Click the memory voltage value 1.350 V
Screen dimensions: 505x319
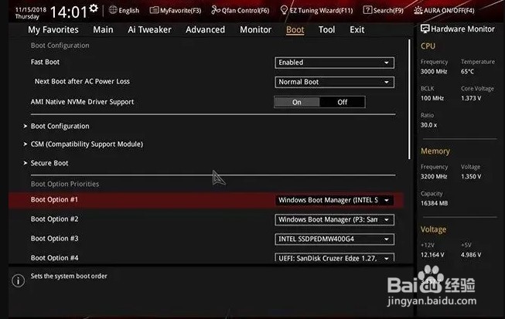(x=471, y=177)
